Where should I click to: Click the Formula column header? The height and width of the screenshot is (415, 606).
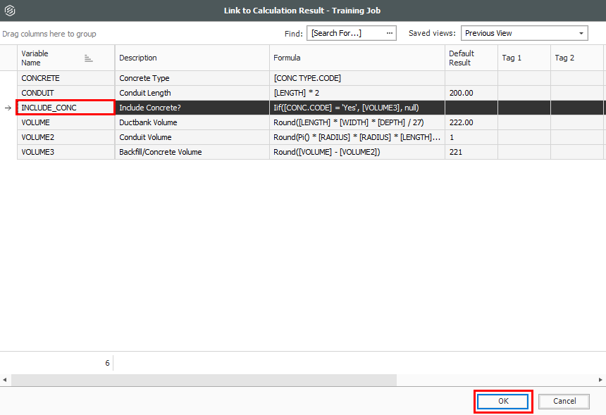pos(357,58)
